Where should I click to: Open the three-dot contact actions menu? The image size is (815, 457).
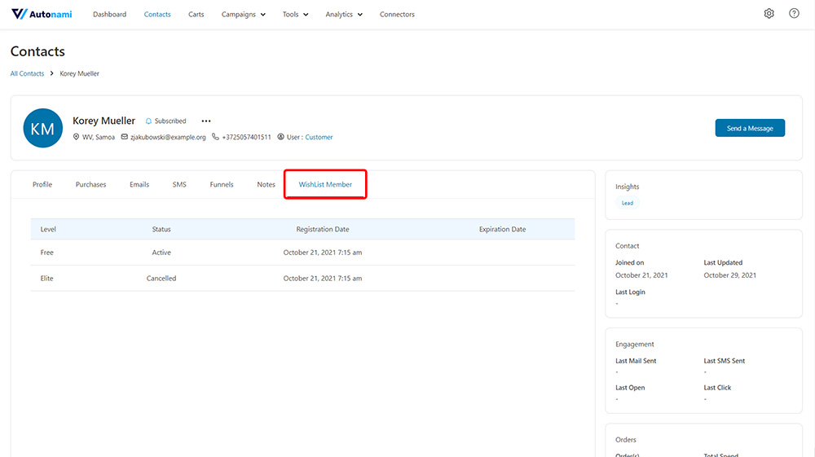[x=206, y=121]
